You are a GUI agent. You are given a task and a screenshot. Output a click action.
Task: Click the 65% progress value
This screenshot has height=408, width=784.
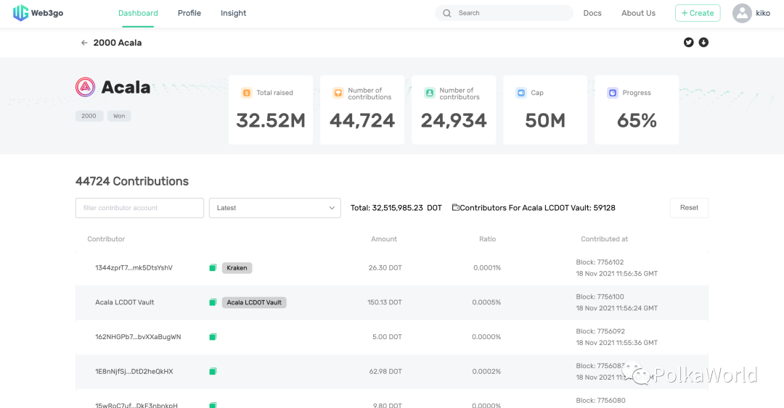pos(637,120)
